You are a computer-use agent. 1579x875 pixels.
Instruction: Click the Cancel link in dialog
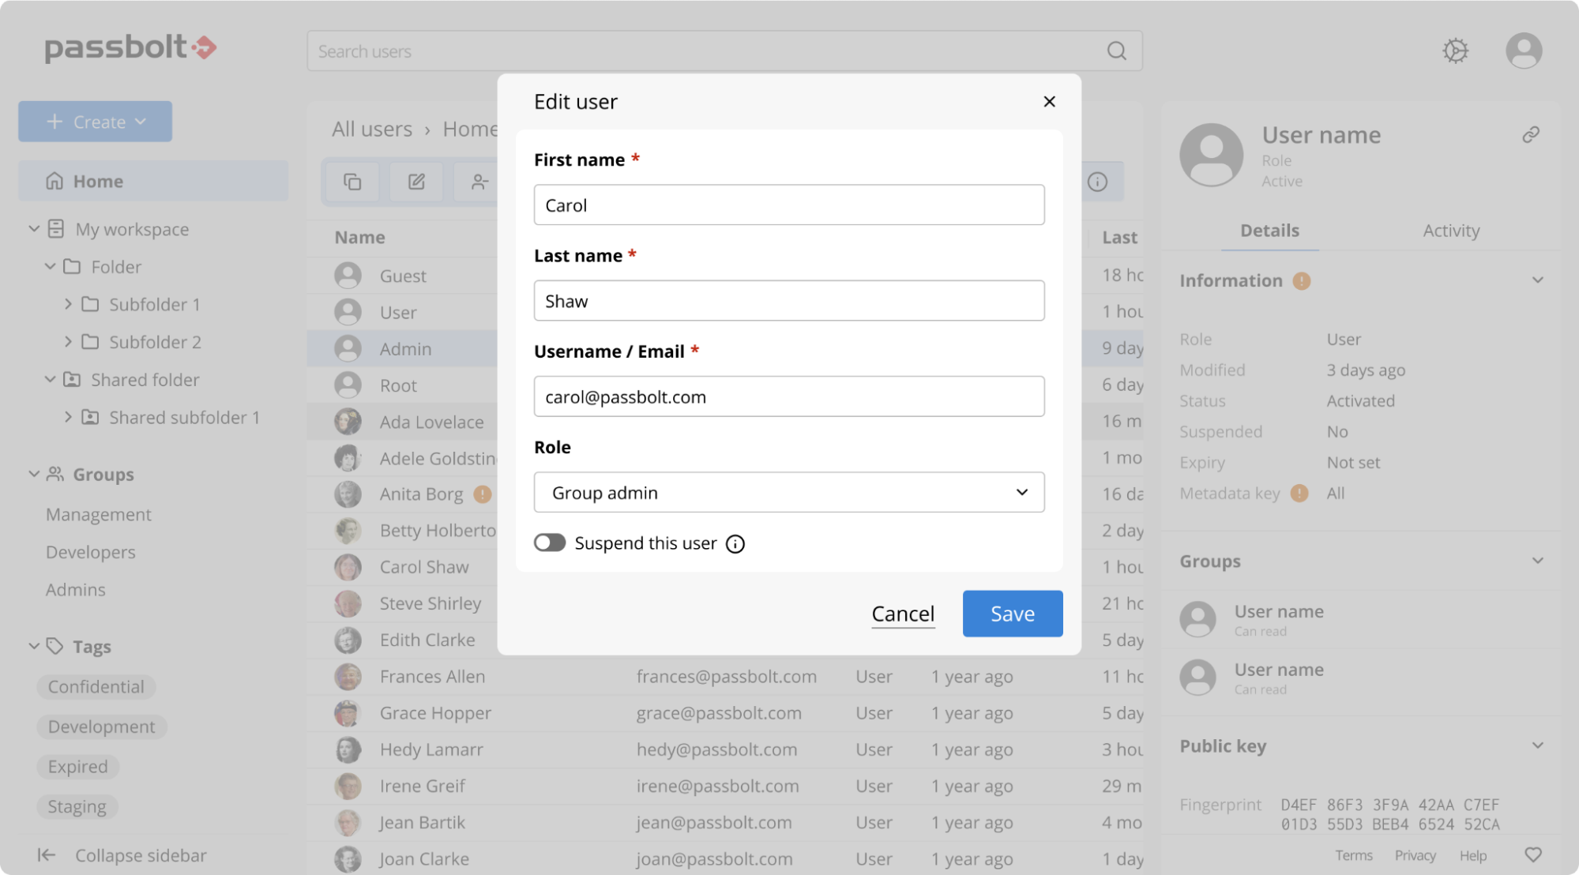pyautogui.click(x=902, y=614)
